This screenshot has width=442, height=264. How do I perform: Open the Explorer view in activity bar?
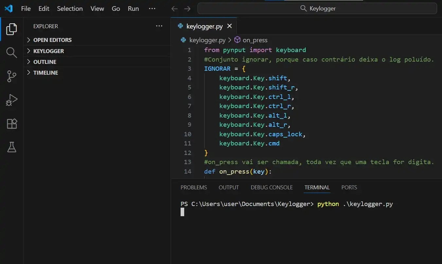pos(11,29)
